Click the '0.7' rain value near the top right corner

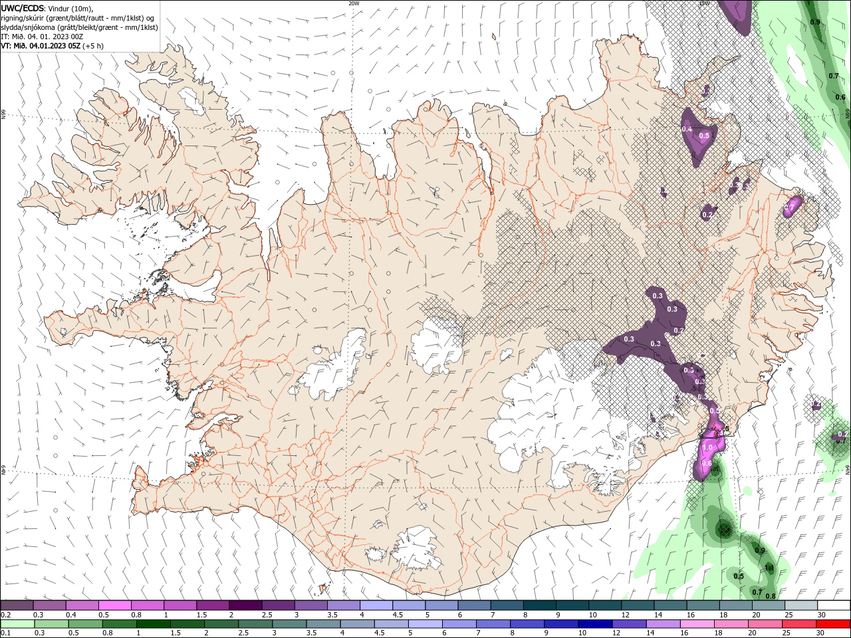point(834,76)
